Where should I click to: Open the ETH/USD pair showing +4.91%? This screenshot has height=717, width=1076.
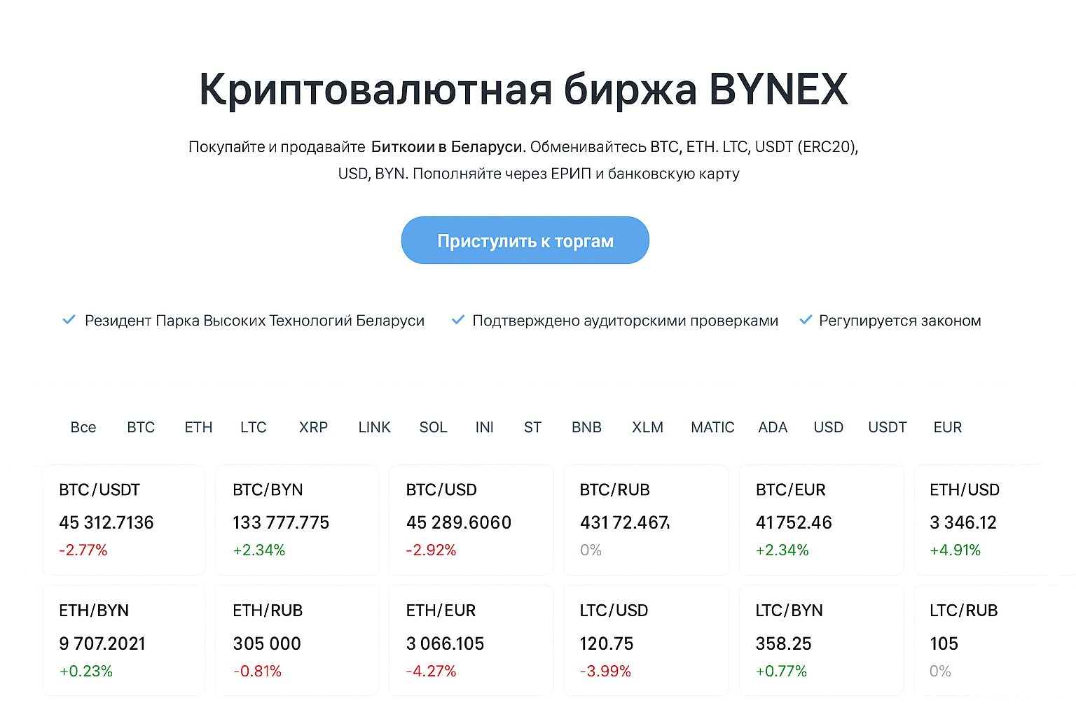(x=987, y=520)
